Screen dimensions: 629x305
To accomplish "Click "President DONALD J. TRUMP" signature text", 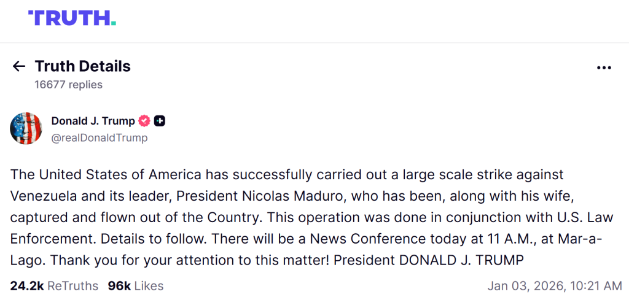I will [429, 260].
